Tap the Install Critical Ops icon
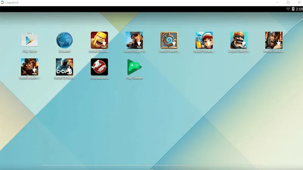 coord(64,67)
